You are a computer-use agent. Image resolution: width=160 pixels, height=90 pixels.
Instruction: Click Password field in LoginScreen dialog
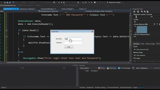pyautogui.click(x=73, y=43)
